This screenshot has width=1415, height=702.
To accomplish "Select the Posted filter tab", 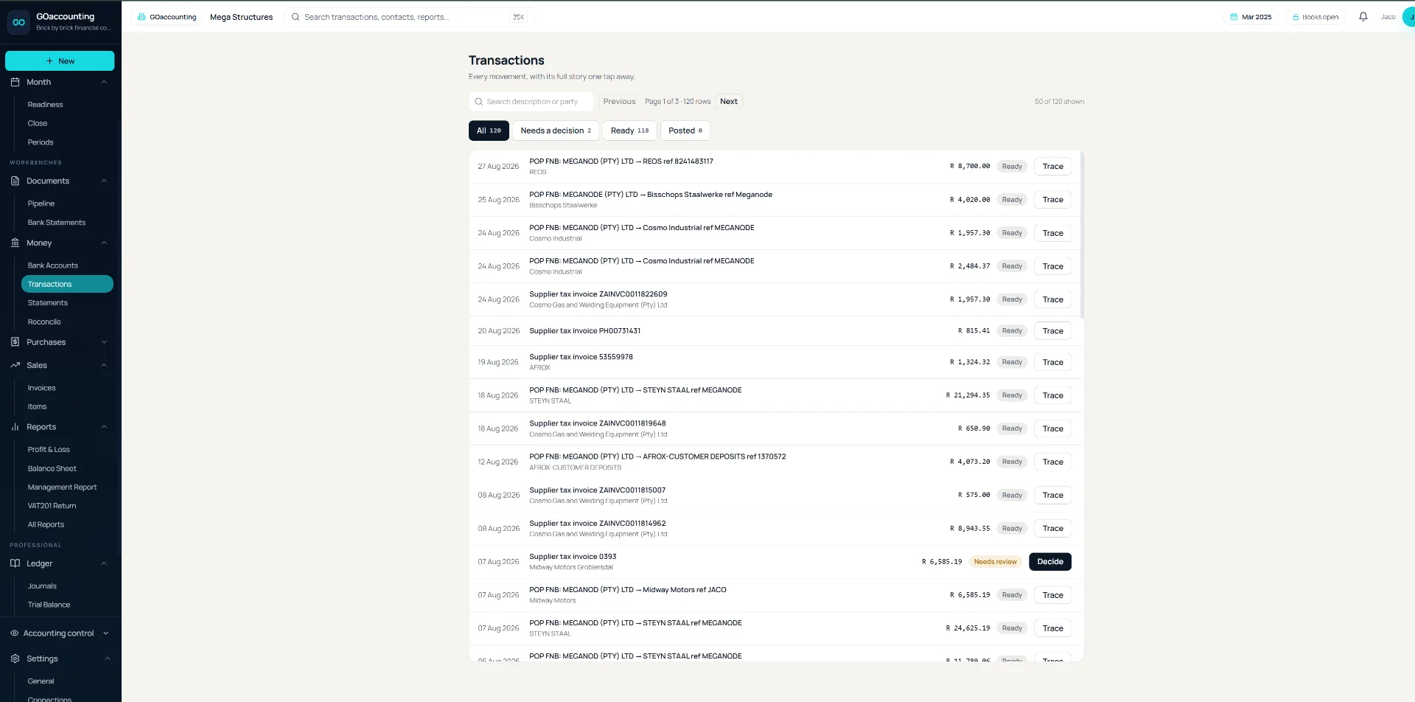I will (x=685, y=131).
